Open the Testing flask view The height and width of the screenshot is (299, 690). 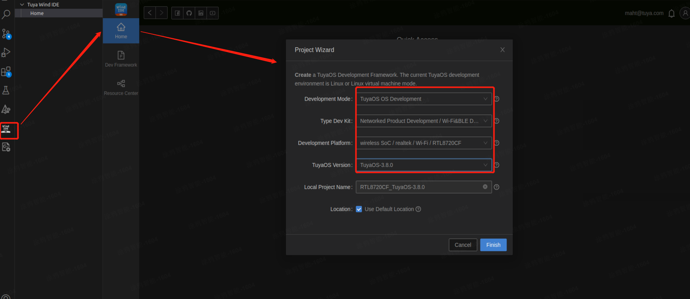[x=6, y=90]
